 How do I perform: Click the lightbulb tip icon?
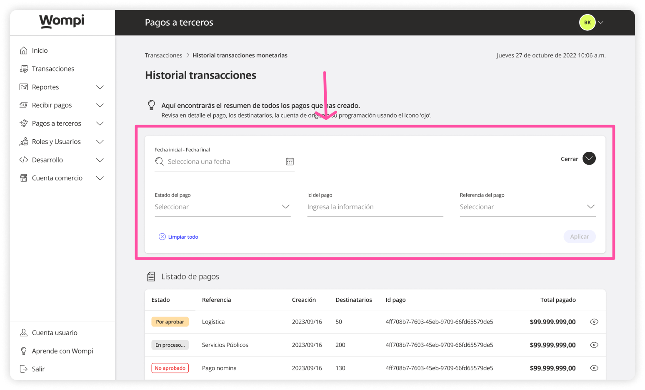click(x=152, y=105)
